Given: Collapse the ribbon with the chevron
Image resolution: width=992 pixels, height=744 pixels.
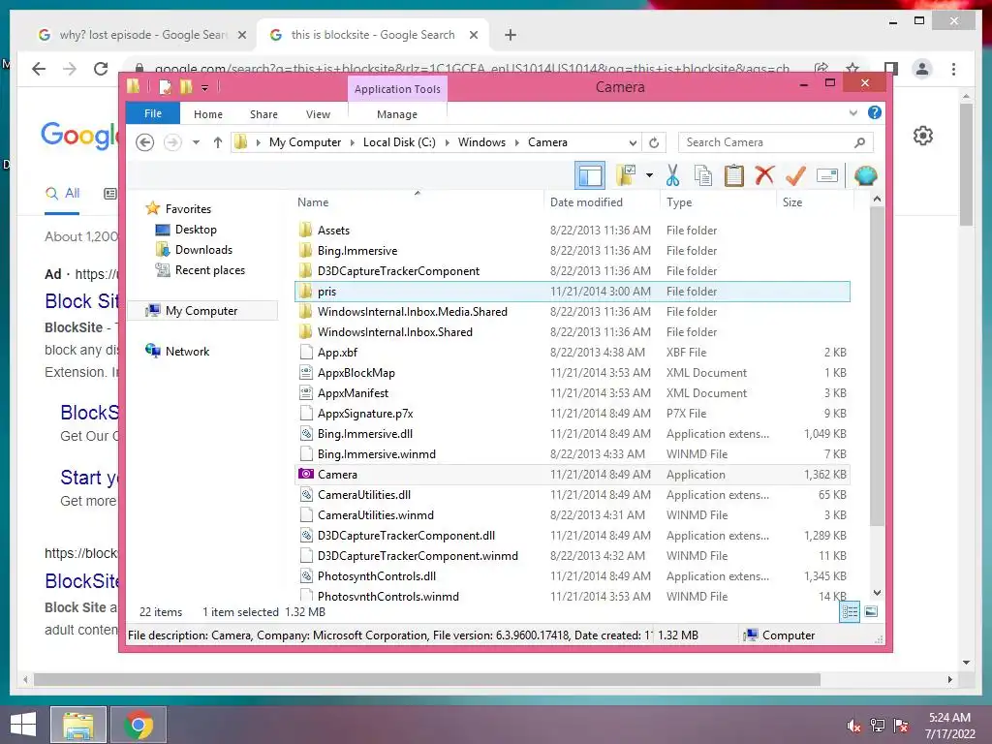Looking at the screenshot, I should [x=852, y=112].
